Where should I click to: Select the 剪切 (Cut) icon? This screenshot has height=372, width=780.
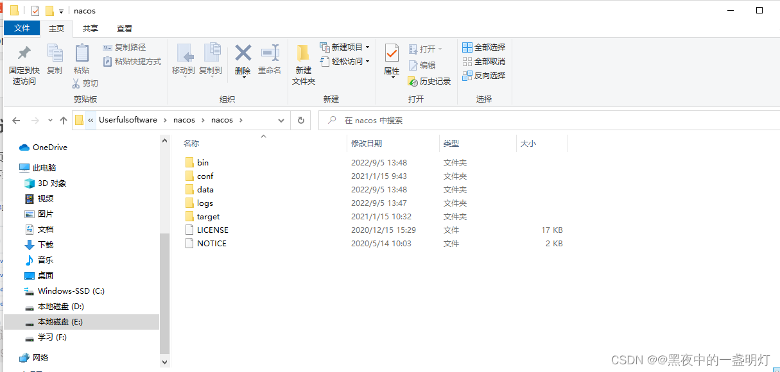pos(87,83)
